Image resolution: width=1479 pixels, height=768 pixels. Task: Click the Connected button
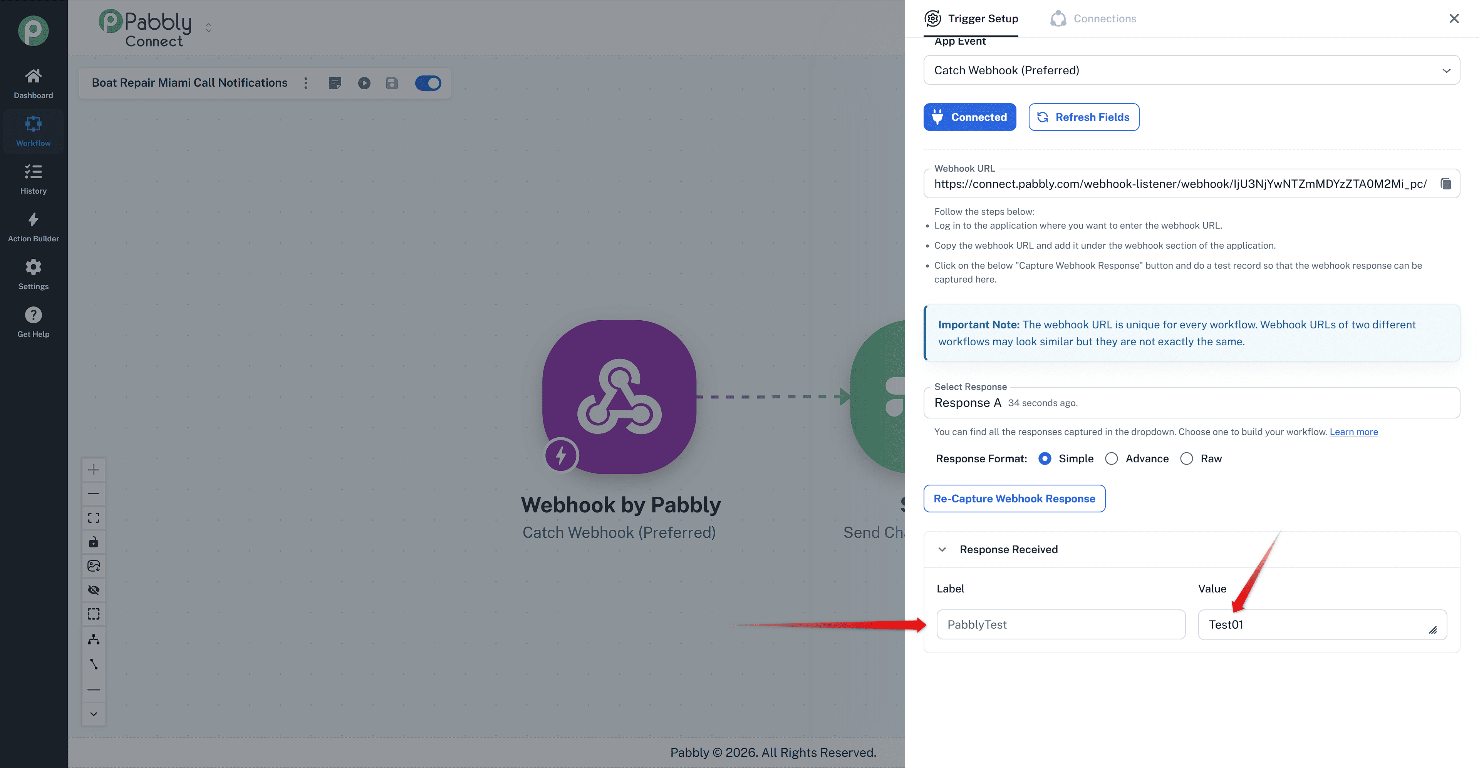coord(970,117)
